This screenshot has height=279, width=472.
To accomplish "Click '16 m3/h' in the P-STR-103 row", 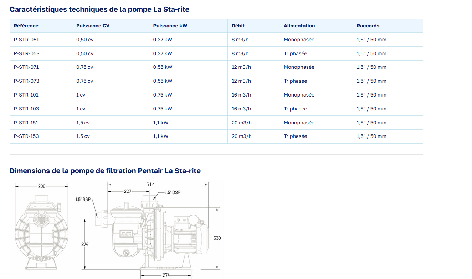I will coord(241,109).
